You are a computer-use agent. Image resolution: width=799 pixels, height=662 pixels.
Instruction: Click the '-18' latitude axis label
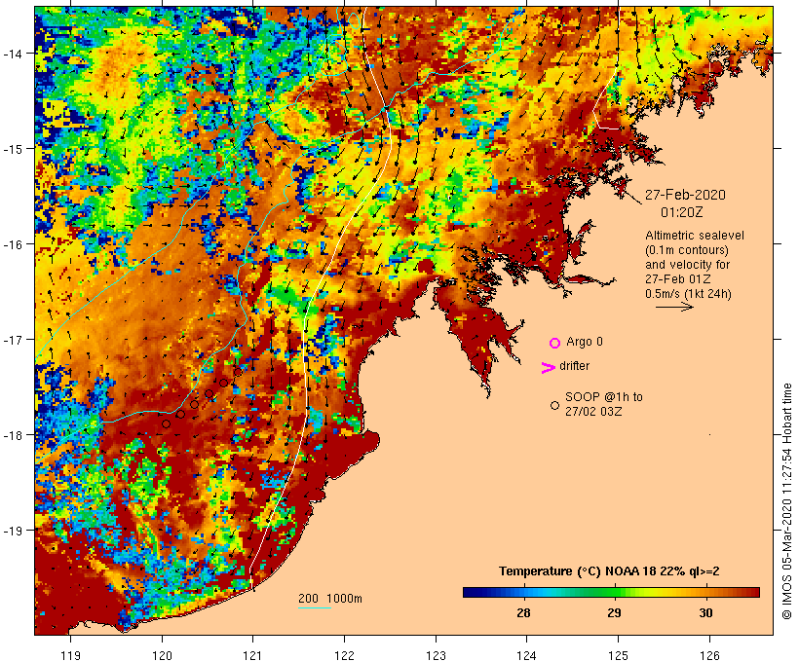(13, 435)
